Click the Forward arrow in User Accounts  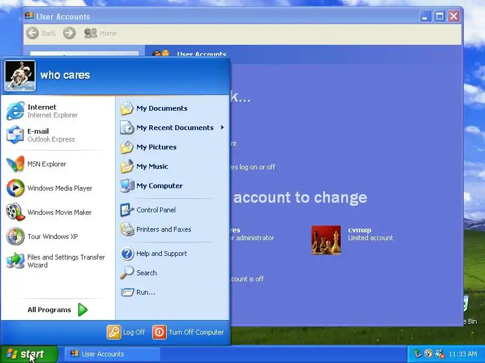pyautogui.click(x=69, y=33)
